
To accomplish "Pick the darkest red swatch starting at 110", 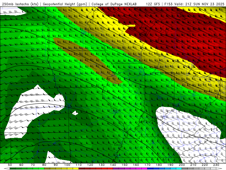I will 81,168.
